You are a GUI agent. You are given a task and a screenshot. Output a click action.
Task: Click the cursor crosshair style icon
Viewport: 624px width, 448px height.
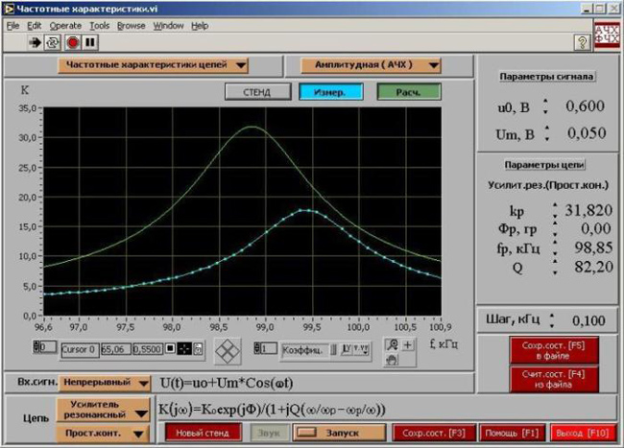pyautogui.click(x=184, y=348)
